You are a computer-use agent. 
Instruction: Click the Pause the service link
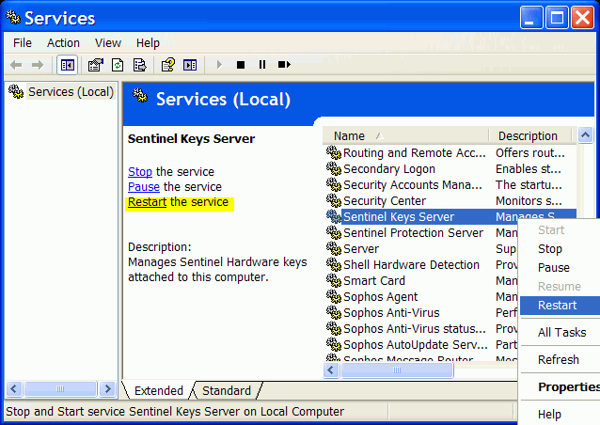[144, 187]
